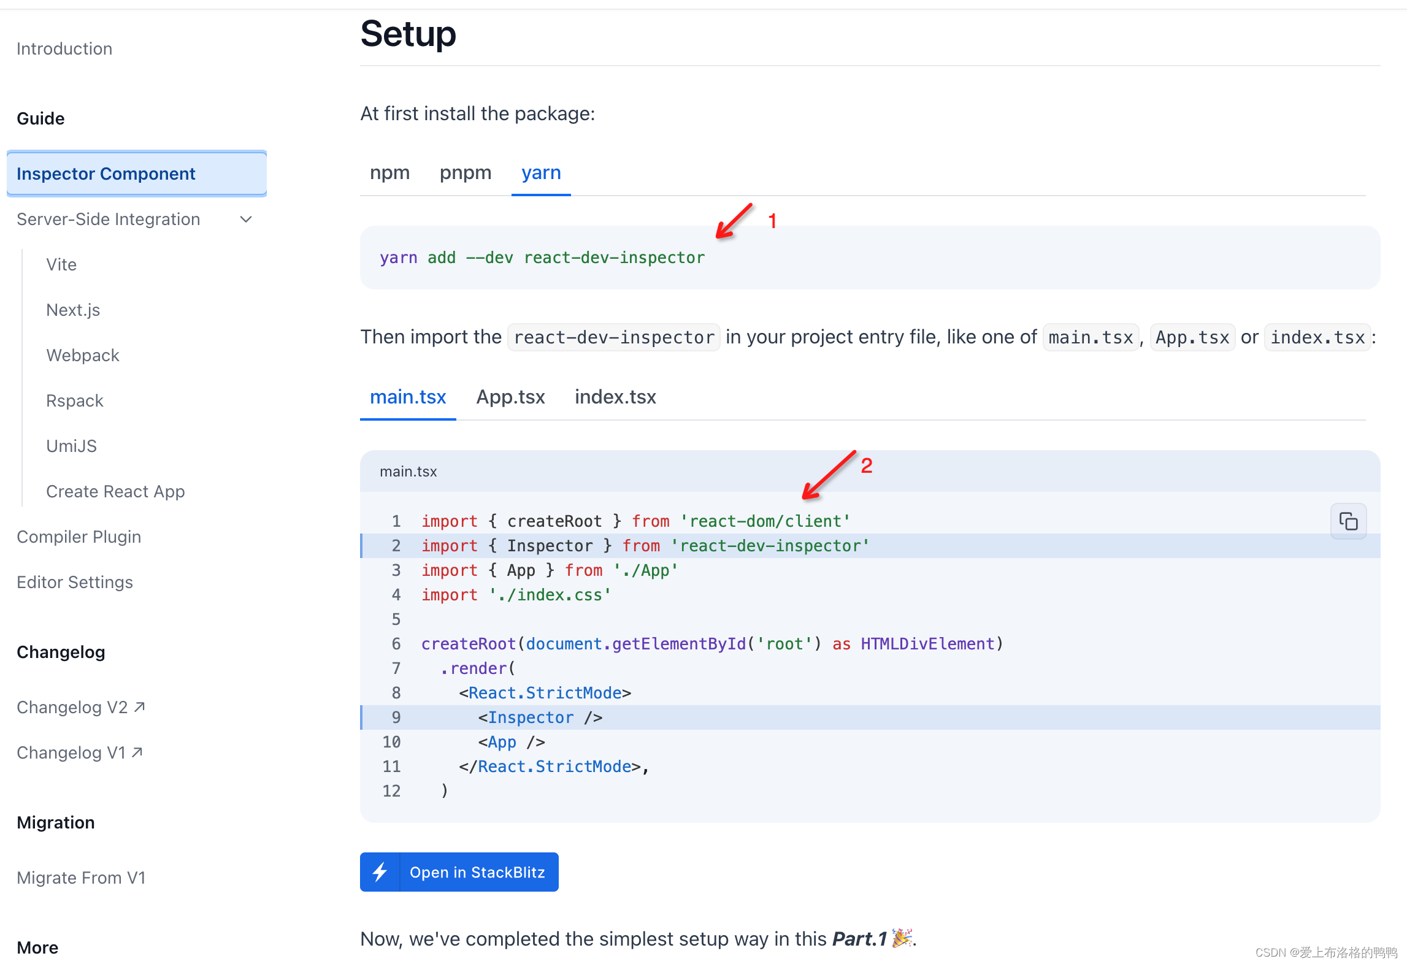Open Migrate From V1 page

tap(81, 878)
